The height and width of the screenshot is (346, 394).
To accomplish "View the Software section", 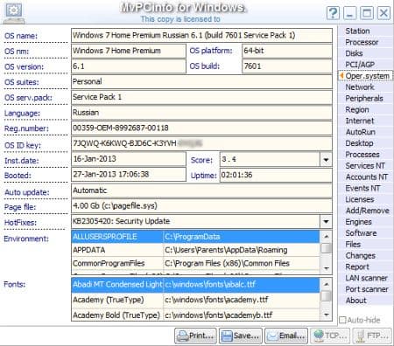I will (x=361, y=233).
